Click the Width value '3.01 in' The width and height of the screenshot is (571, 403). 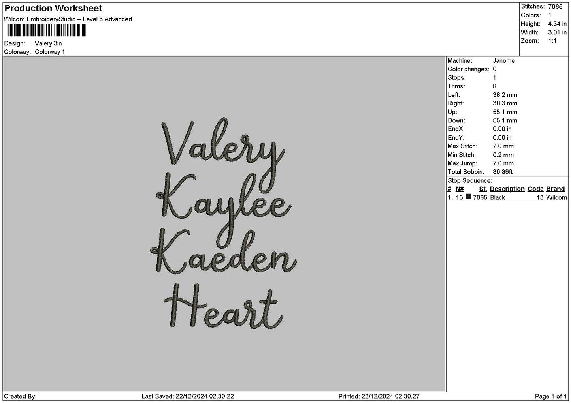tap(557, 32)
